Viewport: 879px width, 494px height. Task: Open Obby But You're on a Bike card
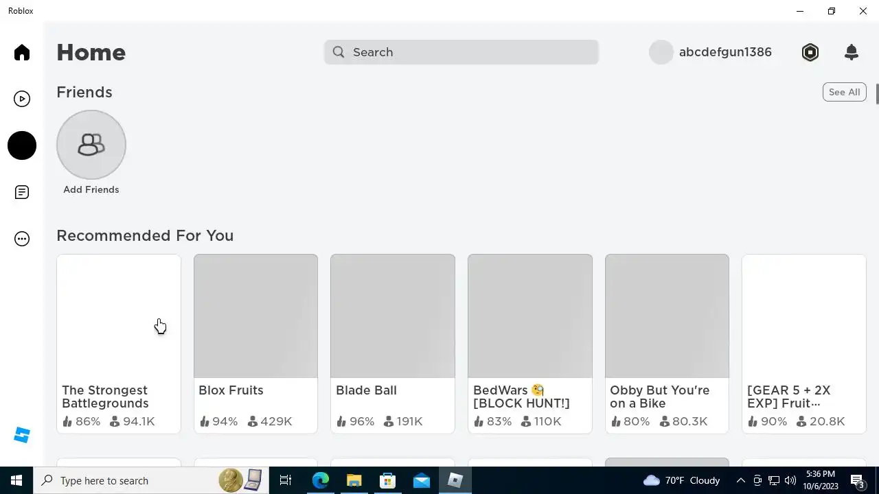[667, 344]
